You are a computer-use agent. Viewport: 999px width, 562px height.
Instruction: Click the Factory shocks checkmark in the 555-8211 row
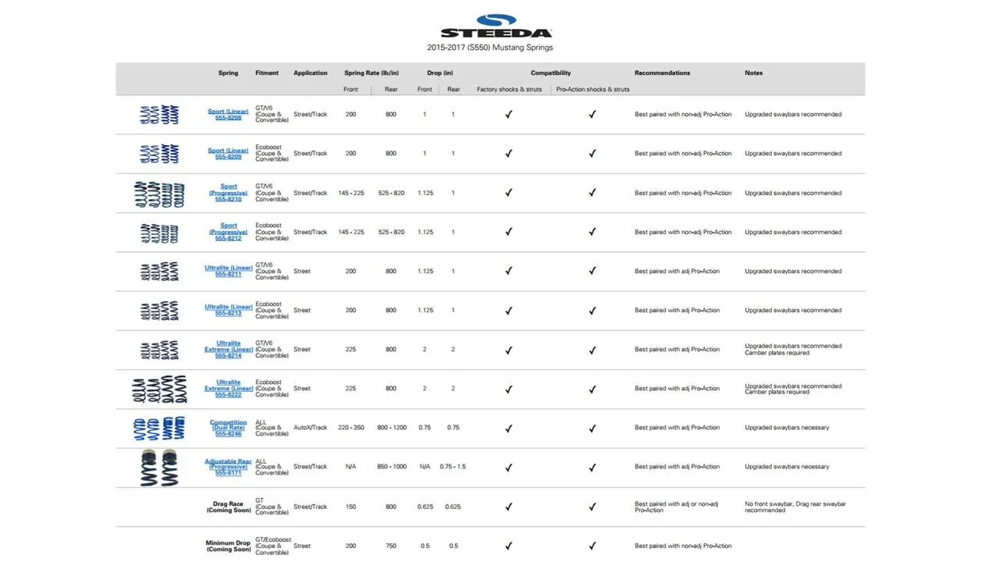tap(508, 271)
